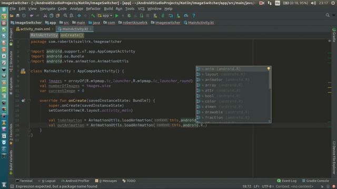Image resolution: width=337 pixels, height=189 pixels.
Task: Open the Refactor menu
Action: click(93, 9)
